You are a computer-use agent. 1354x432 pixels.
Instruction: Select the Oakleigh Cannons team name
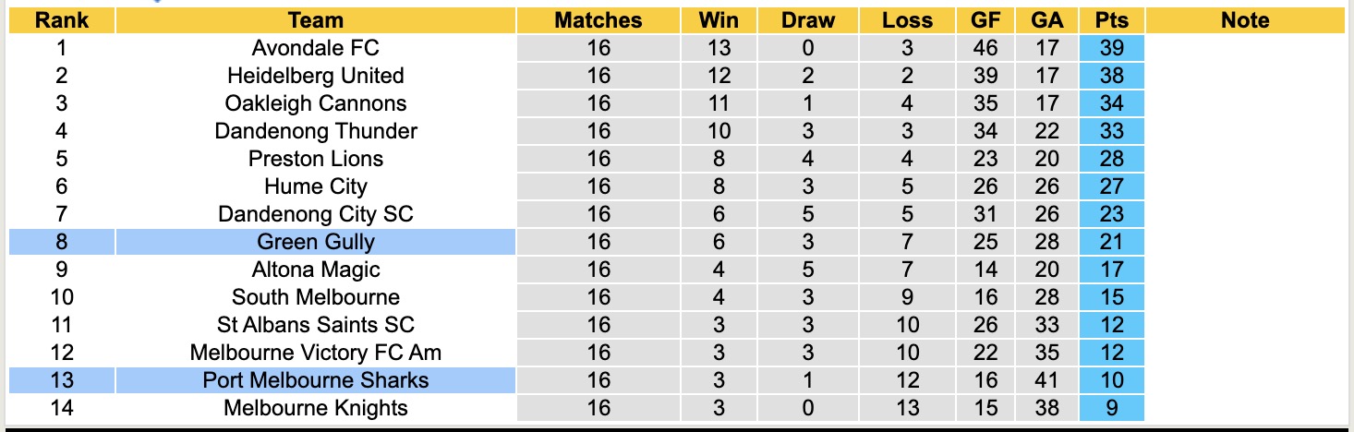point(315,103)
